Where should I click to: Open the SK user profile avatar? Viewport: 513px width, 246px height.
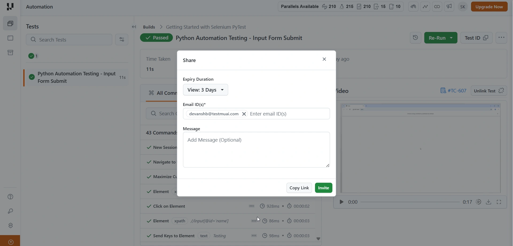tap(463, 7)
